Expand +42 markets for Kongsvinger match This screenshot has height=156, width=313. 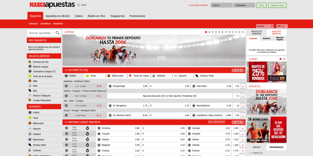click(x=237, y=86)
